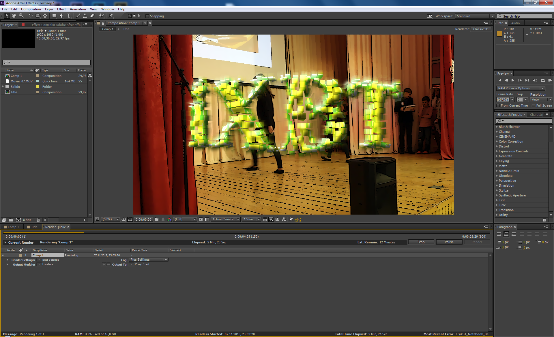Click the Take Snapshot camera icon

point(156,219)
